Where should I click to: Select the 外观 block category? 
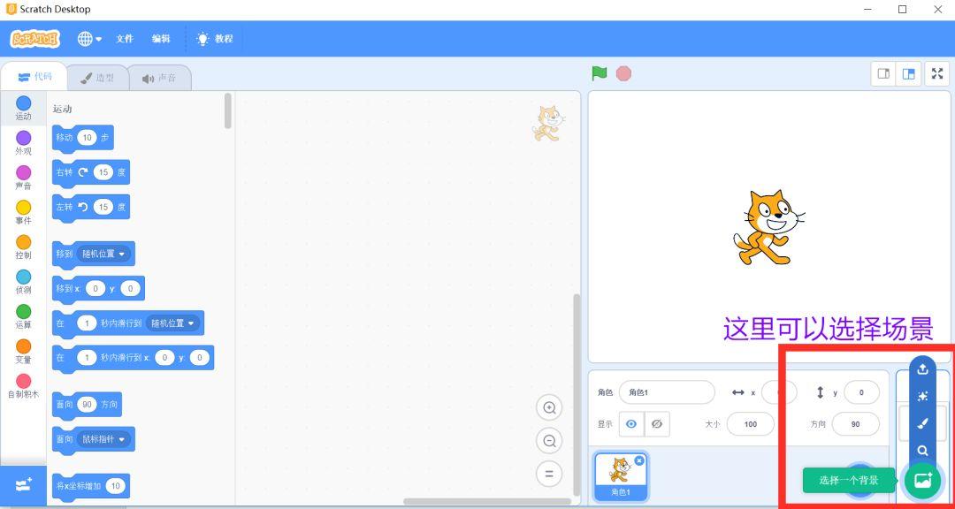click(23, 143)
